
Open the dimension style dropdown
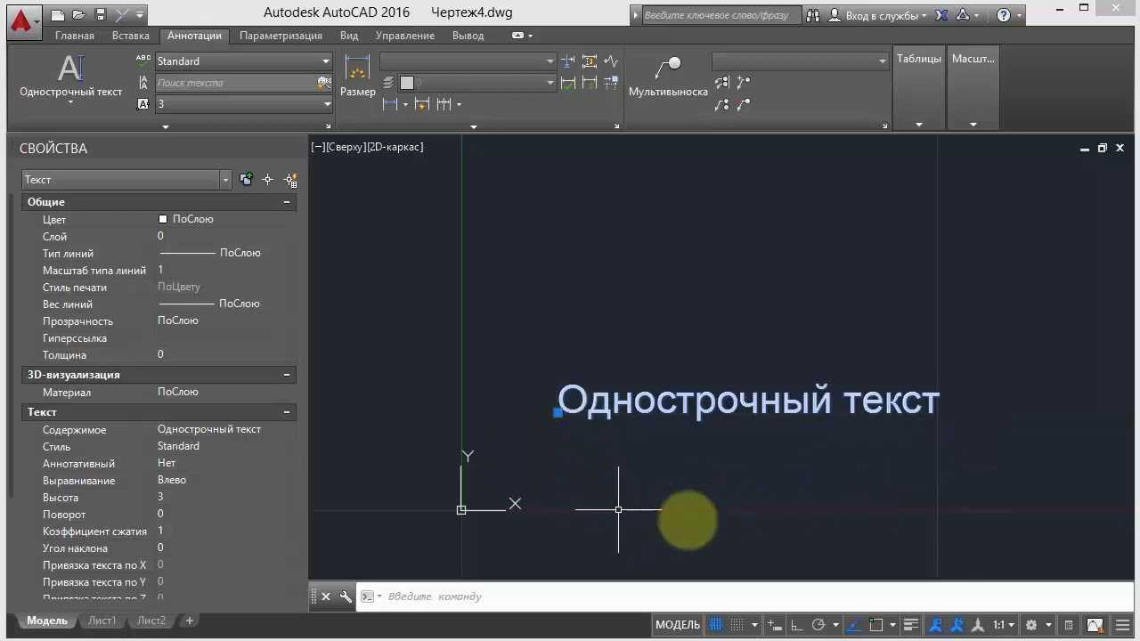click(468, 61)
